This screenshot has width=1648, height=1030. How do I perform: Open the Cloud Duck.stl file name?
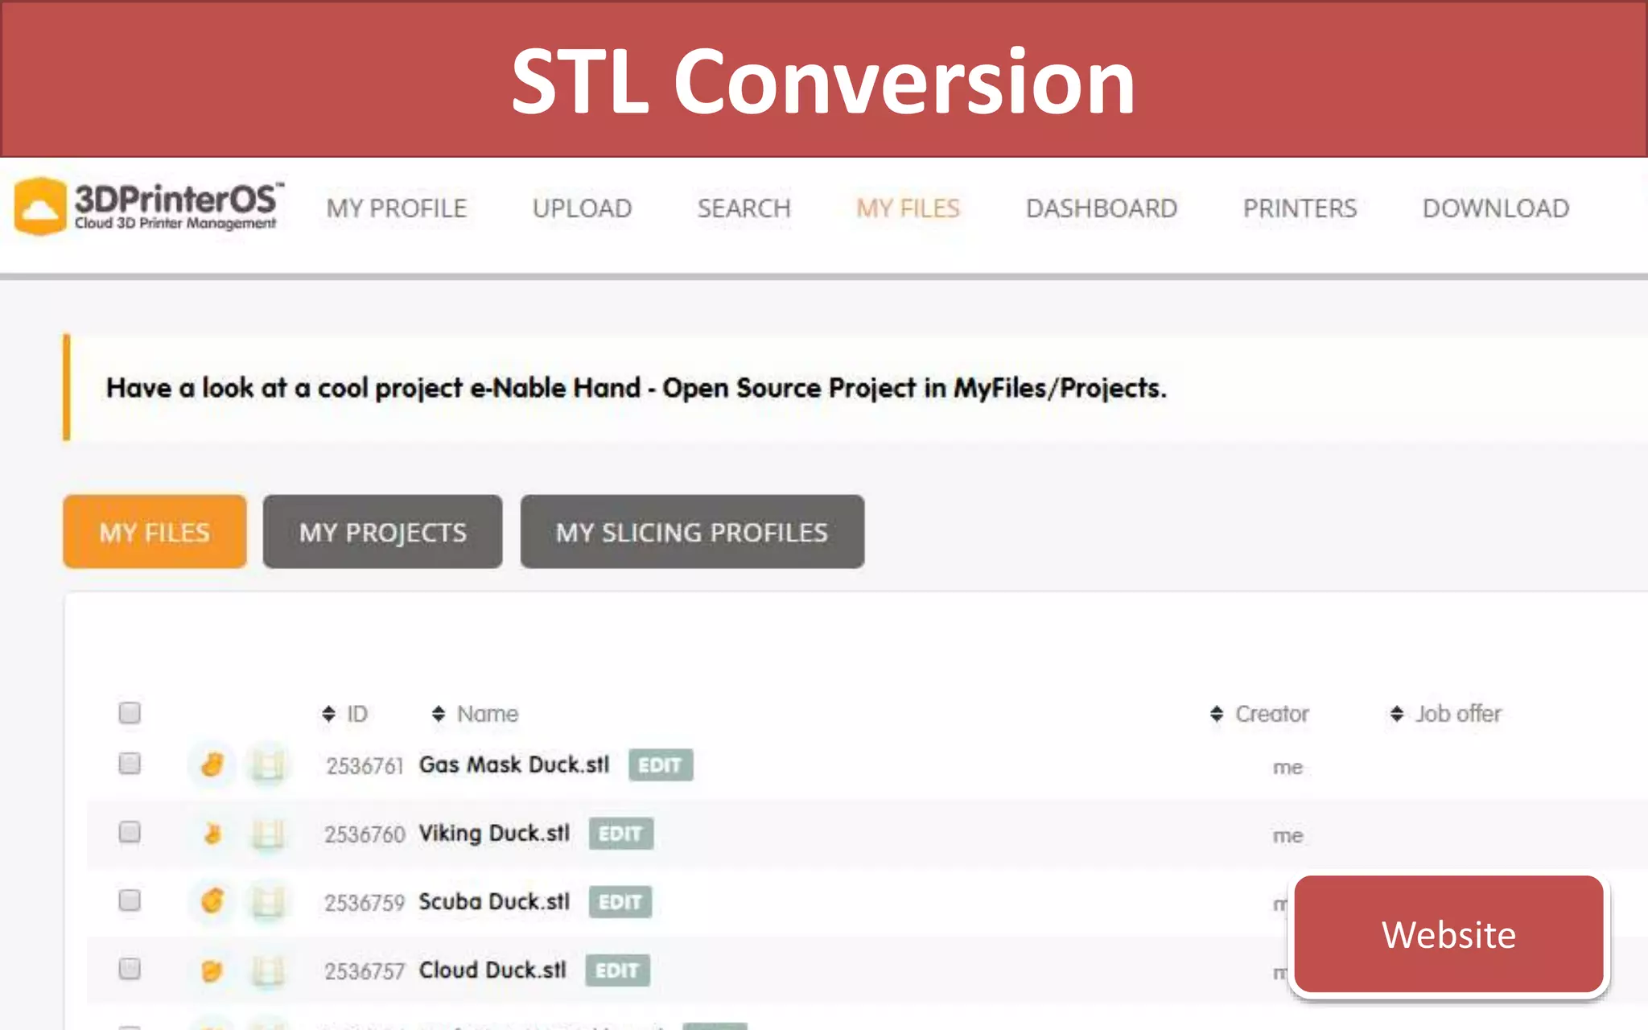pos(492,970)
